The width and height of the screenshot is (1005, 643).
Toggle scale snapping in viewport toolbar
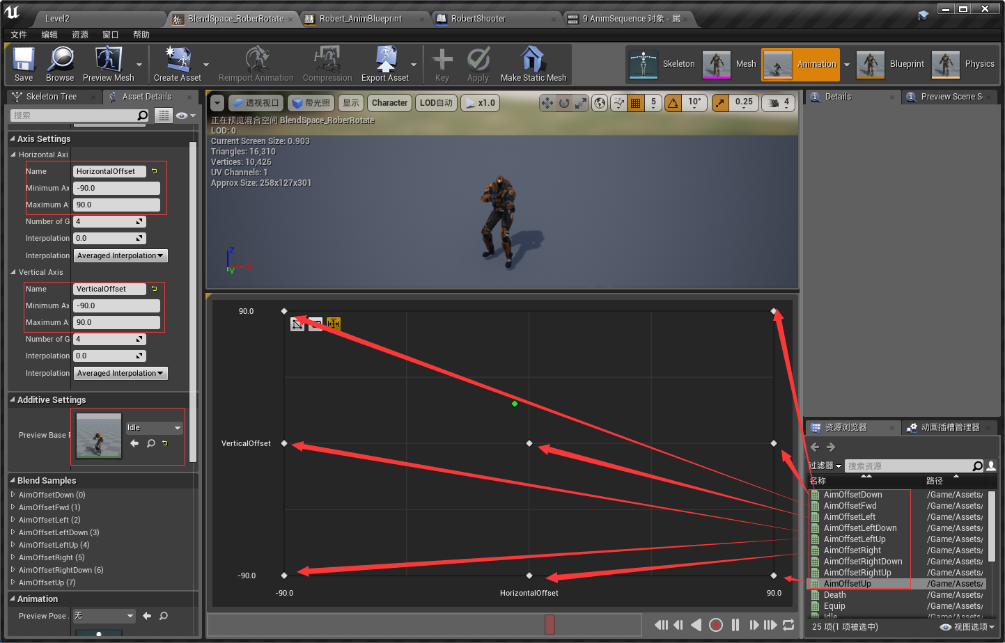tap(720, 103)
